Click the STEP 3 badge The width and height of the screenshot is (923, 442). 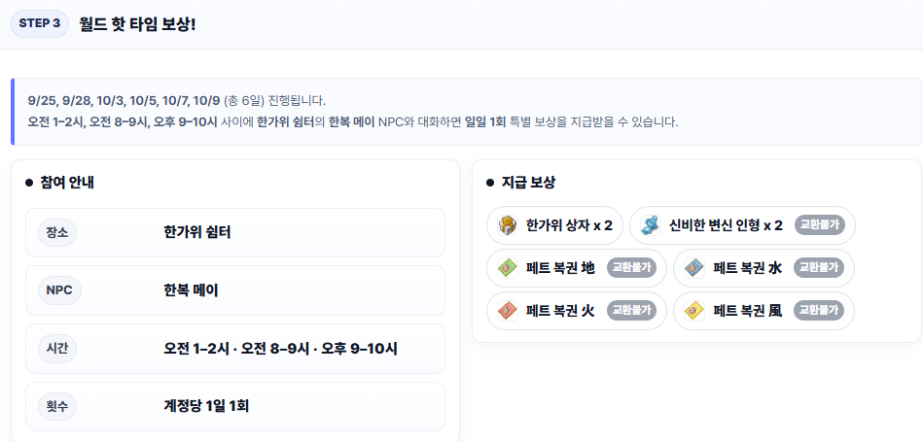click(x=40, y=22)
